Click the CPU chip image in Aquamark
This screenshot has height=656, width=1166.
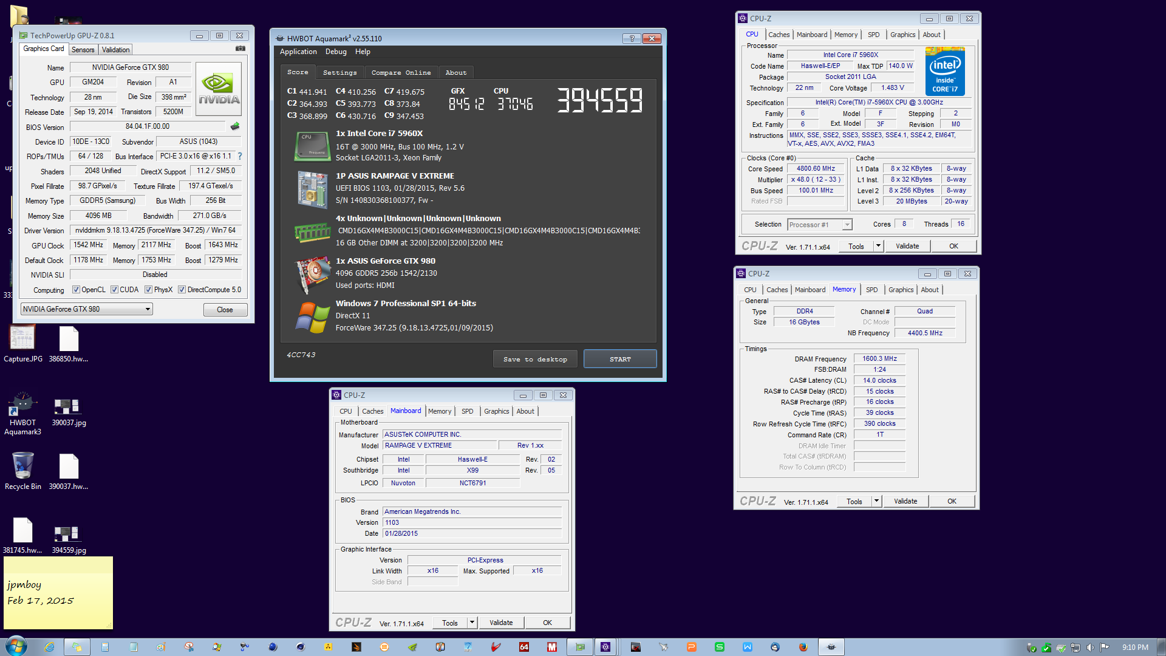pyautogui.click(x=312, y=146)
